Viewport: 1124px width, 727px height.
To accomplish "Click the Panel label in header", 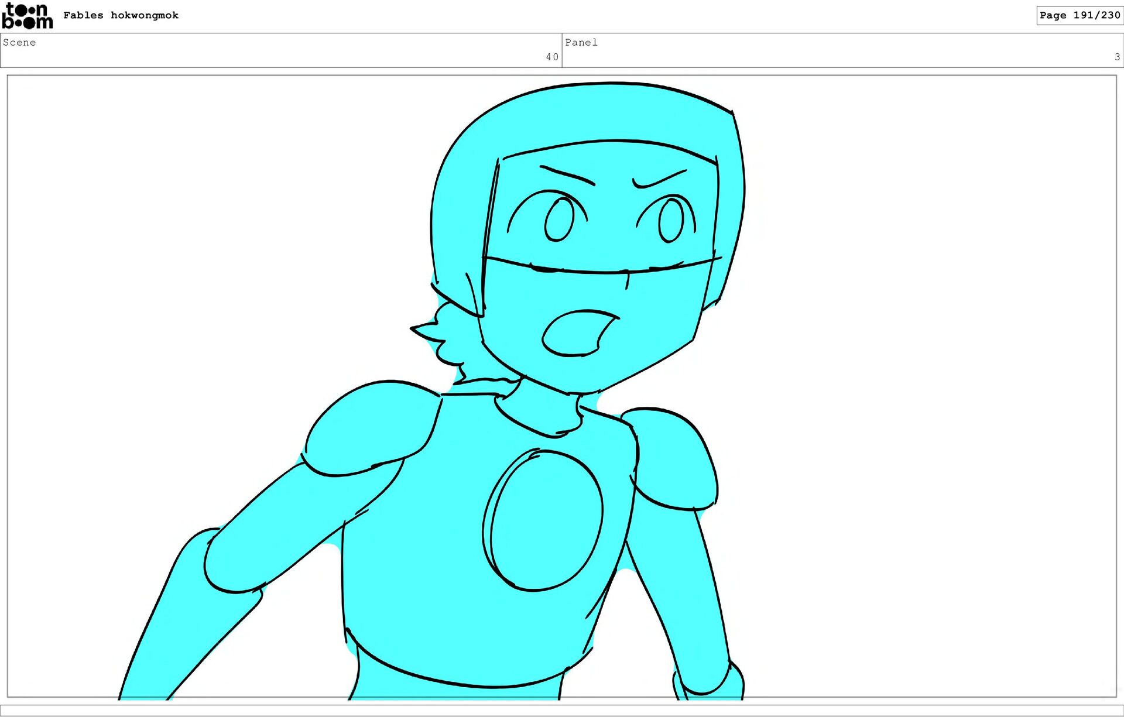I will coord(581,42).
